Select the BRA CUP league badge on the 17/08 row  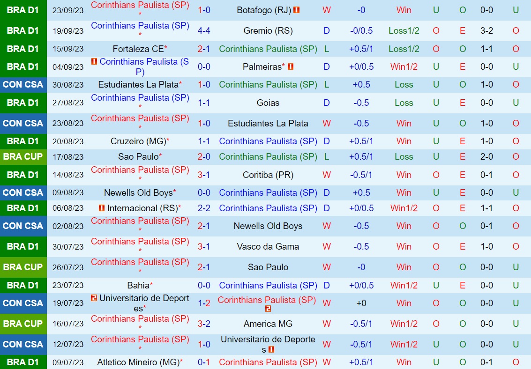(23, 157)
